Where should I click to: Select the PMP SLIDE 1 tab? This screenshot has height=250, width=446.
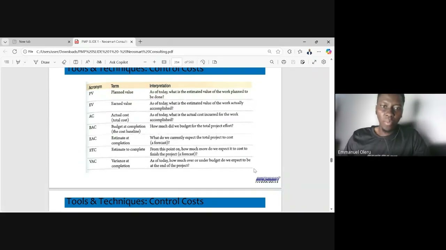(103, 42)
